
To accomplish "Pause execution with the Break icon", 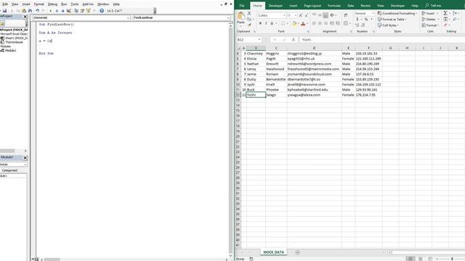I will 57,11.
